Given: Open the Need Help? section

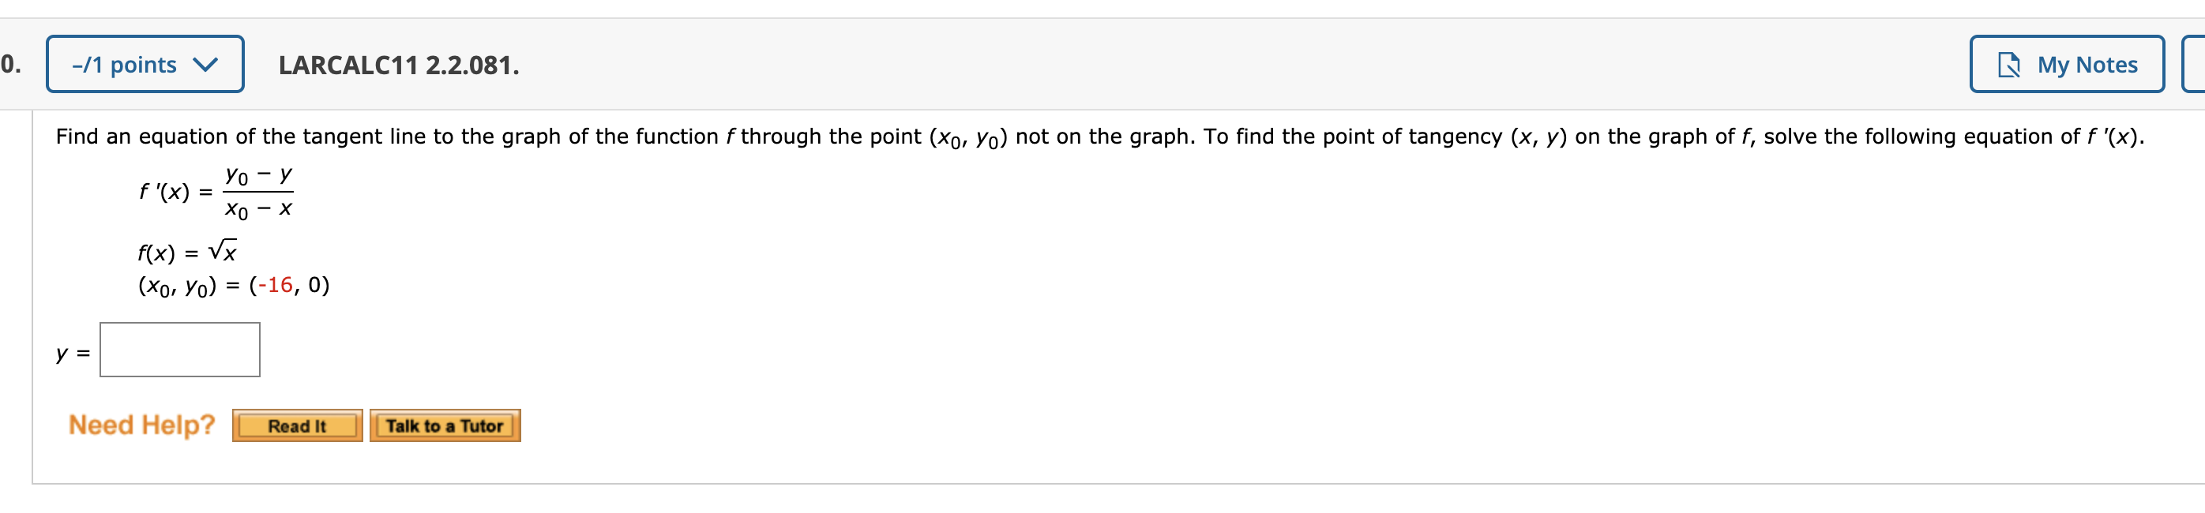Looking at the screenshot, I should (x=142, y=425).
